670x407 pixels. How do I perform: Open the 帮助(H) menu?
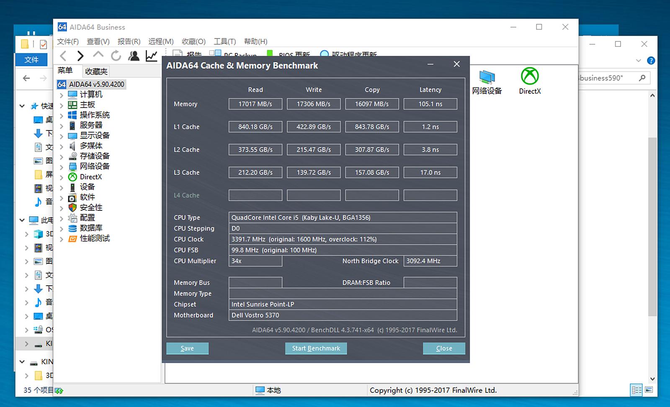point(256,41)
